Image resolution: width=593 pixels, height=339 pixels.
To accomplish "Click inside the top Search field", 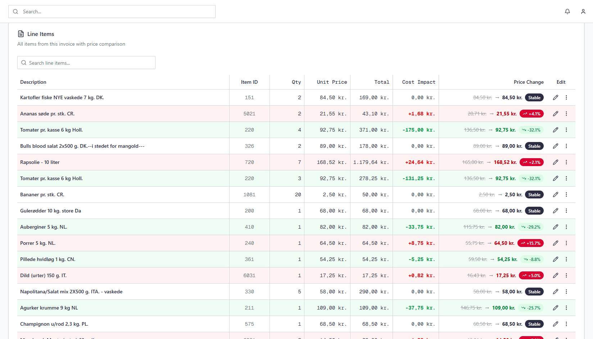I will click(x=112, y=12).
